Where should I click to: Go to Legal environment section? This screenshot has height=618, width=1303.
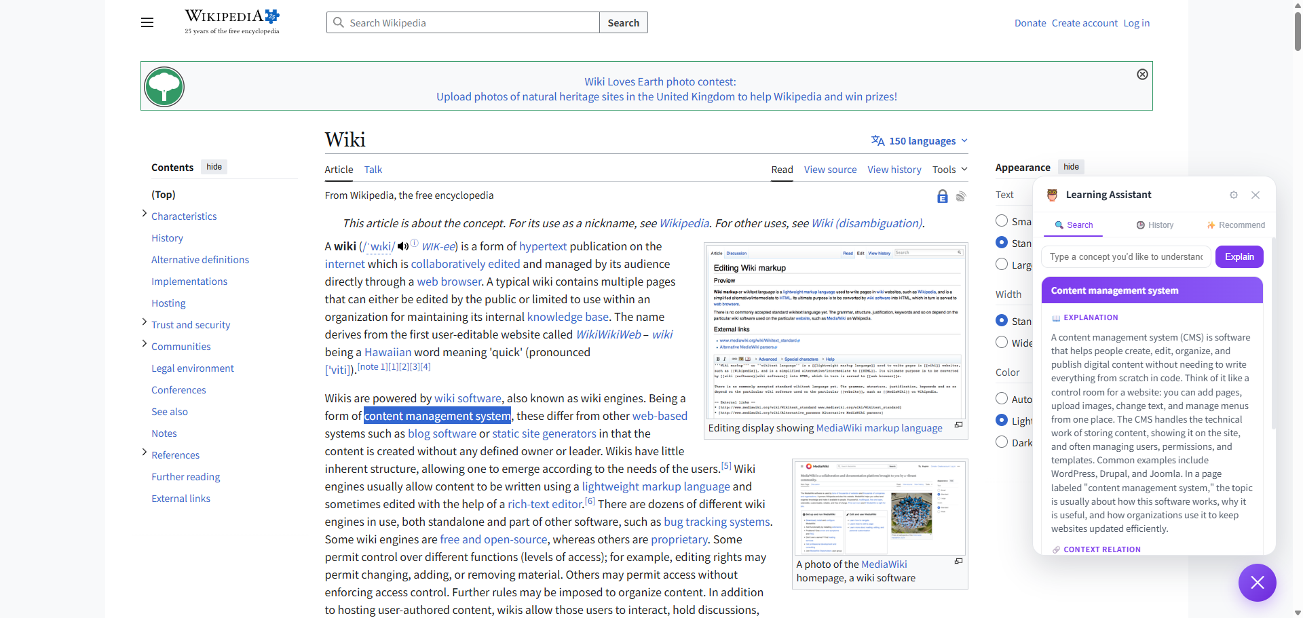[193, 368]
